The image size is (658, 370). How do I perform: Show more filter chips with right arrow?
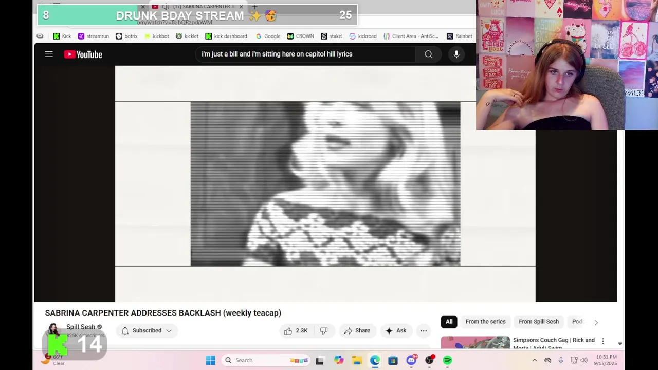tap(596, 322)
